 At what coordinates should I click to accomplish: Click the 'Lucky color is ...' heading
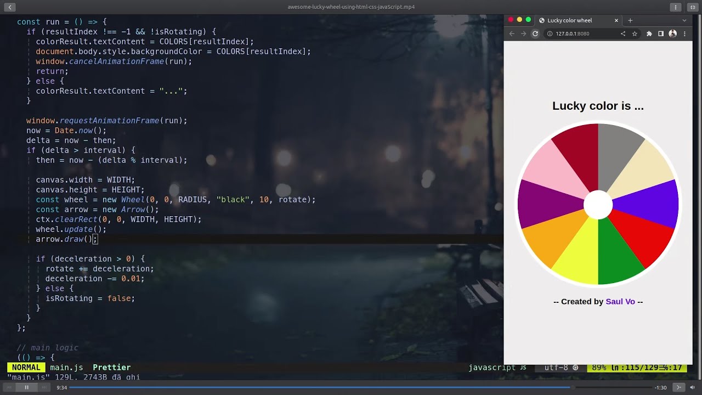598,106
